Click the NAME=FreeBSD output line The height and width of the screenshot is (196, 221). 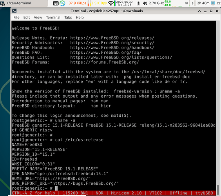click(27, 145)
